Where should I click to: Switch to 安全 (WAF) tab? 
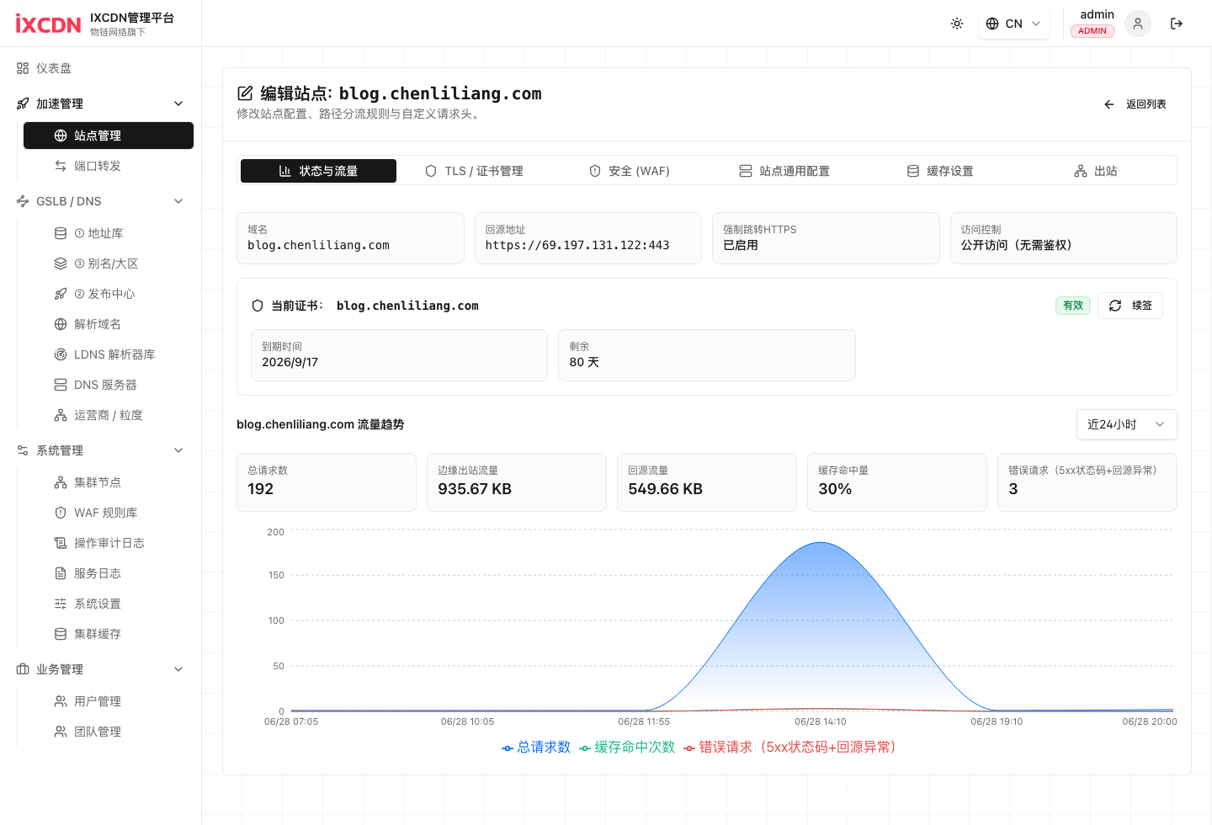630,171
